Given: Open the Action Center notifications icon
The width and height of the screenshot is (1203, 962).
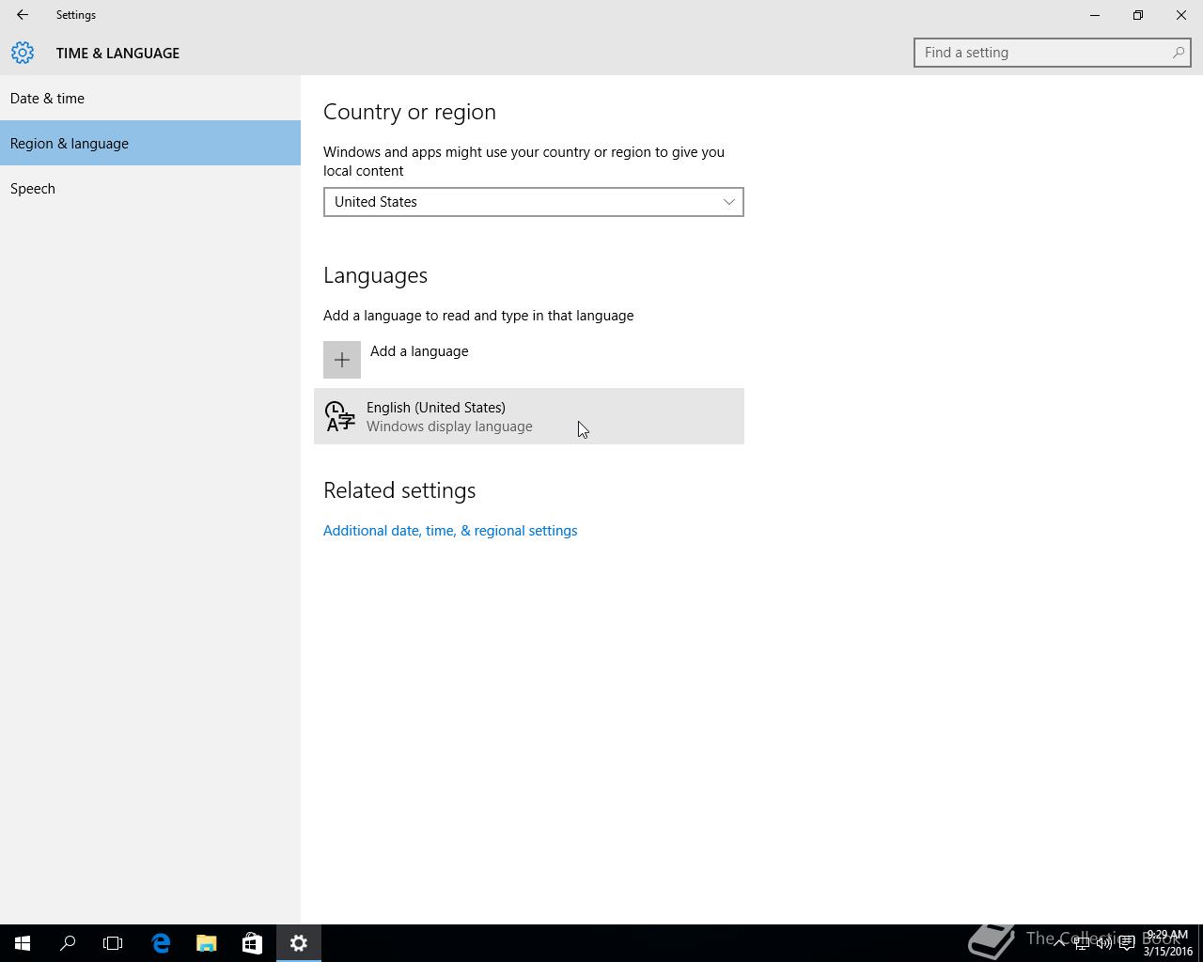Looking at the screenshot, I should pos(1127,943).
